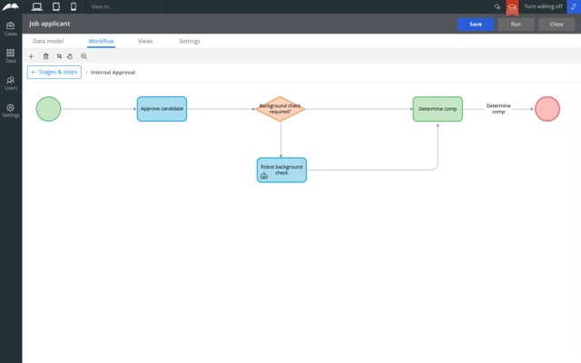Switch to desktop preview icon
The image size is (581, 363).
(36, 6)
